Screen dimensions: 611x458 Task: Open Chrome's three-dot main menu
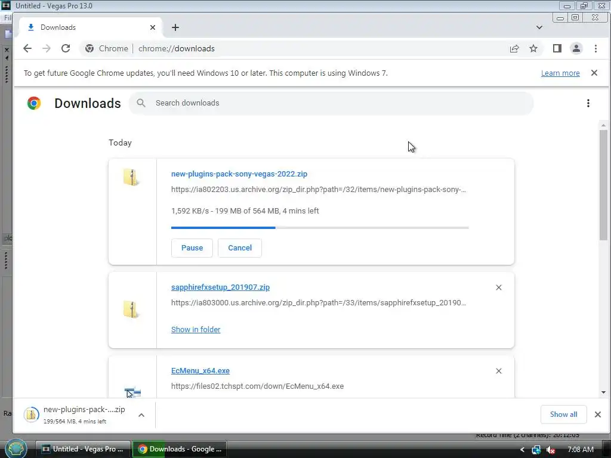(595, 48)
